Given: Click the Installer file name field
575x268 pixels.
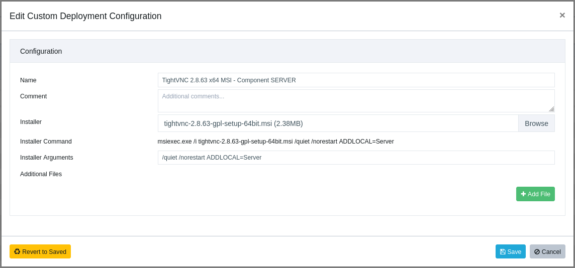Looking at the screenshot, I should 338,123.
